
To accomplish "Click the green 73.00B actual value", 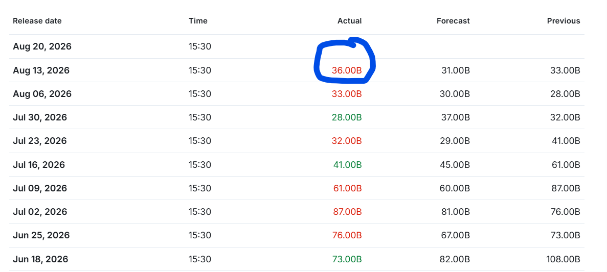I will click(x=347, y=259).
